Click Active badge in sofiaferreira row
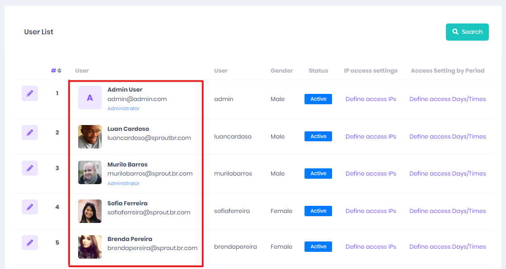This screenshot has width=506, height=269. 318,211
